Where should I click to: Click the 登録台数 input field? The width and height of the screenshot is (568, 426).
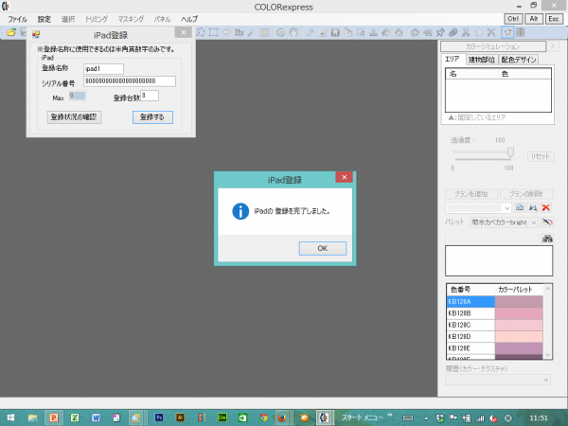[150, 96]
